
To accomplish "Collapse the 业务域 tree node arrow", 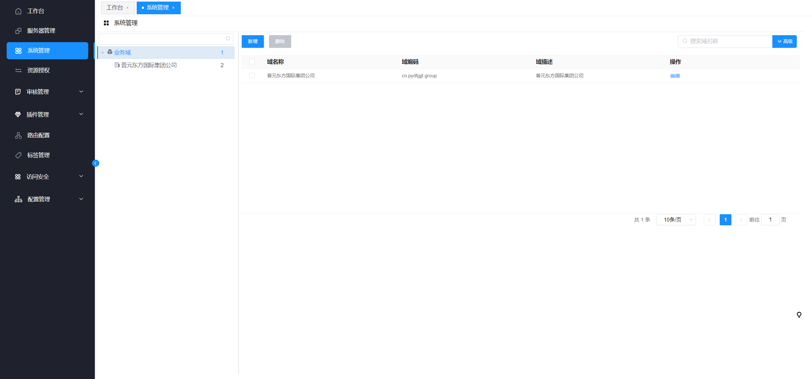I will pyautogui.click(x=103, y=53).
